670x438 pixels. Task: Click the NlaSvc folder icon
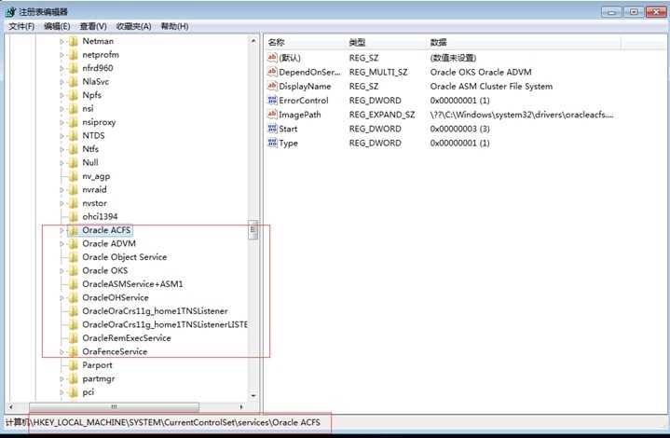[x=74, y=82]
